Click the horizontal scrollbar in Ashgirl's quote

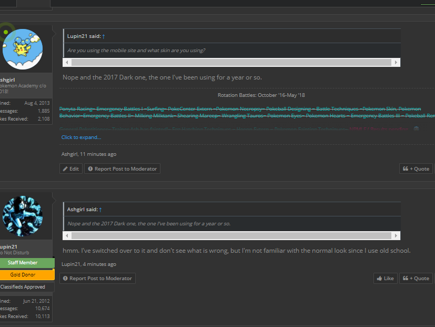click(231, 235)
